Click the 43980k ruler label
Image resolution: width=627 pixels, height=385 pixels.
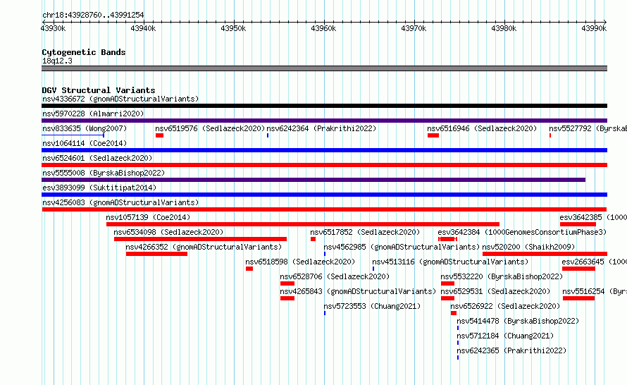(x=504, y=28)
